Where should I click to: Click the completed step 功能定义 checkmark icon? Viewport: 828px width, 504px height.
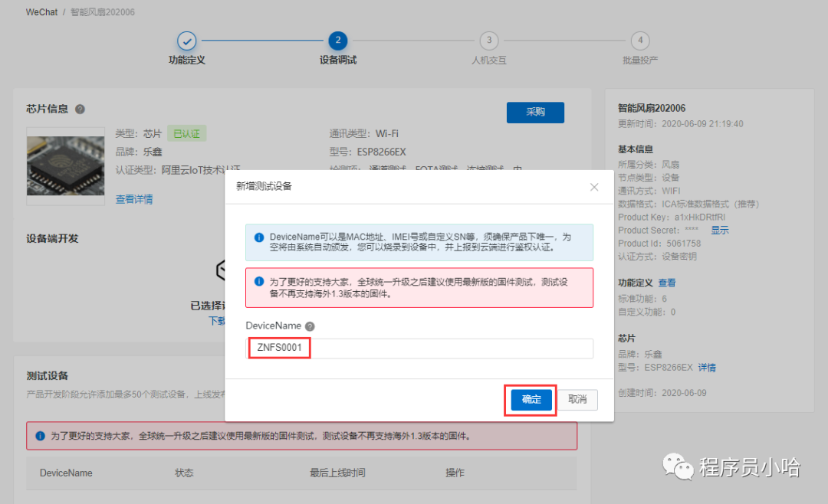(x=186, y=41)
